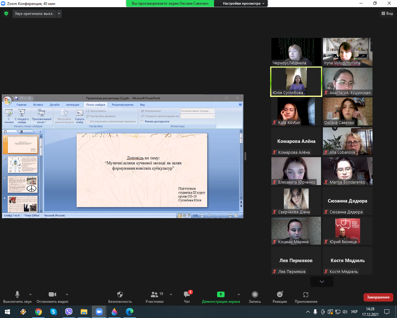Open Chrome from the Windows taskbar
Viewport: 397px width, 318px height.
38,312
